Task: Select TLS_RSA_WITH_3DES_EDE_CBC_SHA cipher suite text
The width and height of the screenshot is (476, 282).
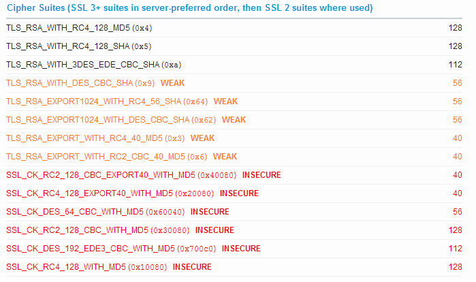Action: (x=82, y=65)
